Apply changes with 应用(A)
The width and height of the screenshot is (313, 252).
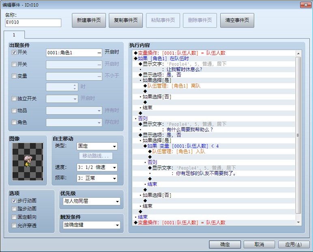pyautogui.click(x=294, y=244)
